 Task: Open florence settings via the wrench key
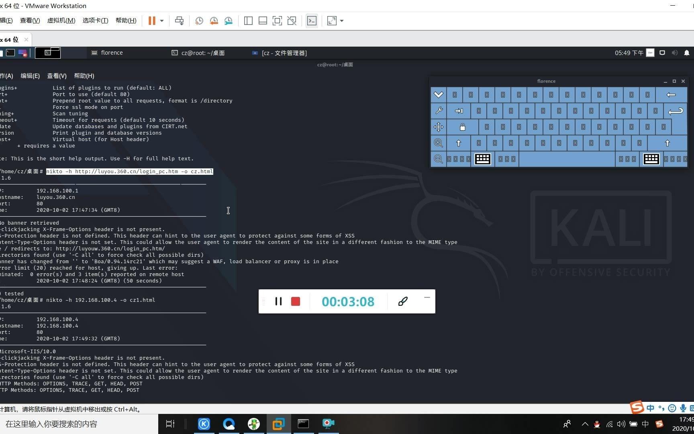click(x=439, y=111)
